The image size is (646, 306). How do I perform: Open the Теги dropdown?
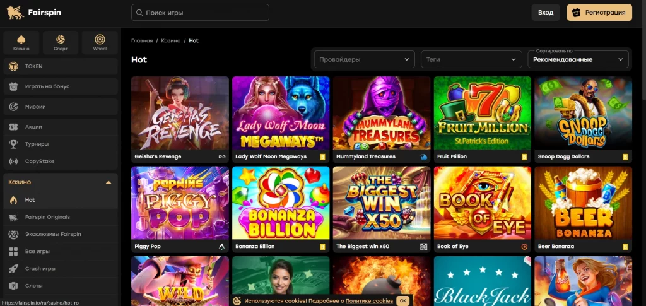(471, 59)
